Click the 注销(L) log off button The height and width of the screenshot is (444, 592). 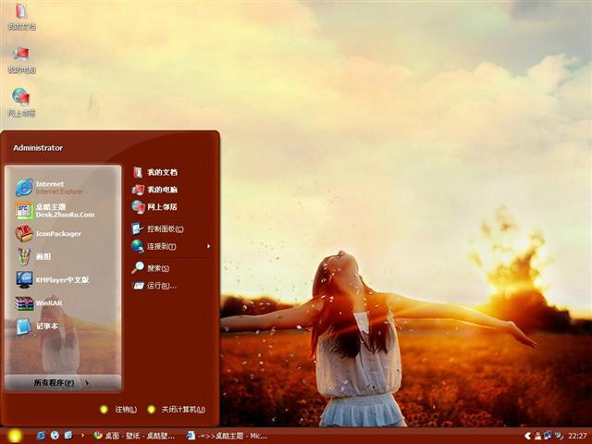118,409
